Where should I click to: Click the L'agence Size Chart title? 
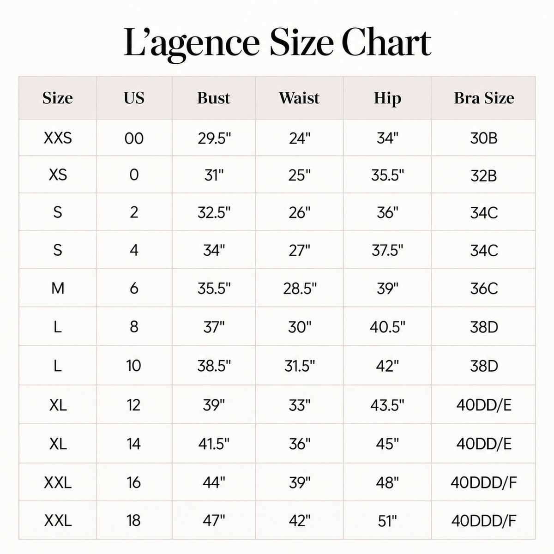tap(277, 44)
